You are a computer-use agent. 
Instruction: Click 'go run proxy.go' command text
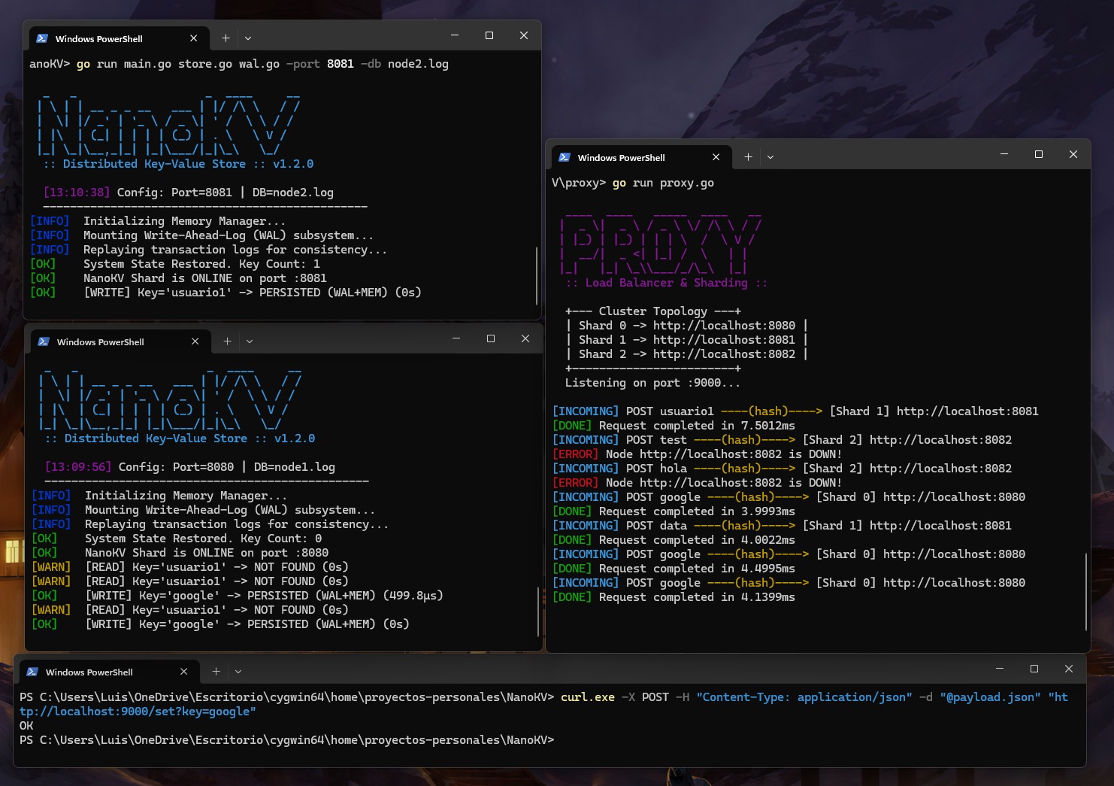tap(663, 183)
